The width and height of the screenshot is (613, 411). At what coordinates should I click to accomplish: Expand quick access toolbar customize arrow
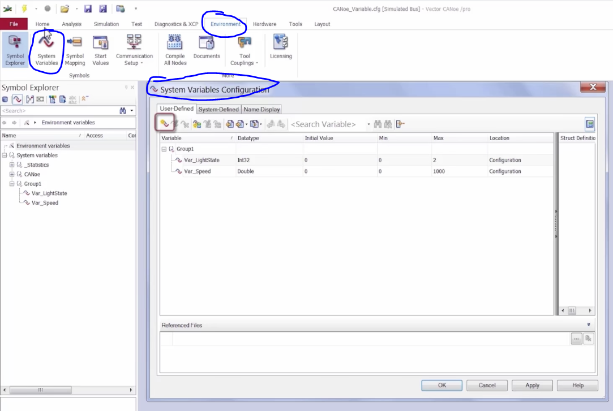pos(136,8)
